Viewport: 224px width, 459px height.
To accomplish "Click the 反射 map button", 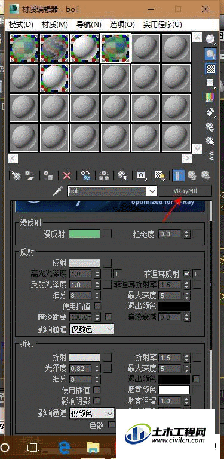I will 108,263.
